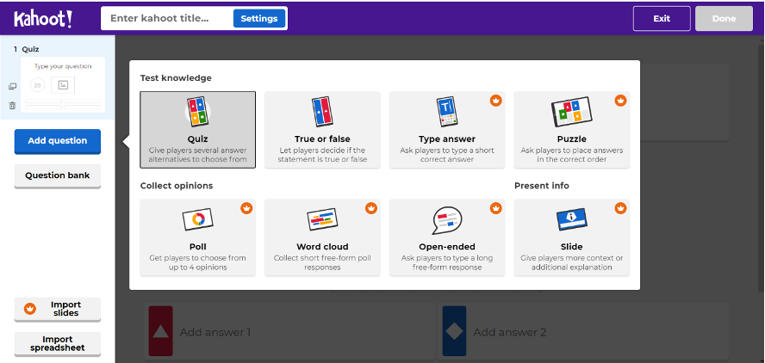Click the Kahoot! logo
The width and height of the screenshot is (765, 363).
point(43,19)
